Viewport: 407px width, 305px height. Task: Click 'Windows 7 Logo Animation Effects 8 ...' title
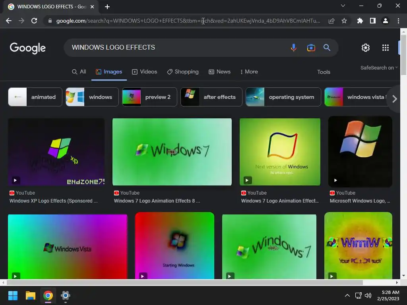point(157,201)
